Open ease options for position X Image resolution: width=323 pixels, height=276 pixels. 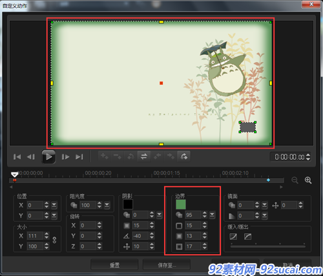pos(54,205)
